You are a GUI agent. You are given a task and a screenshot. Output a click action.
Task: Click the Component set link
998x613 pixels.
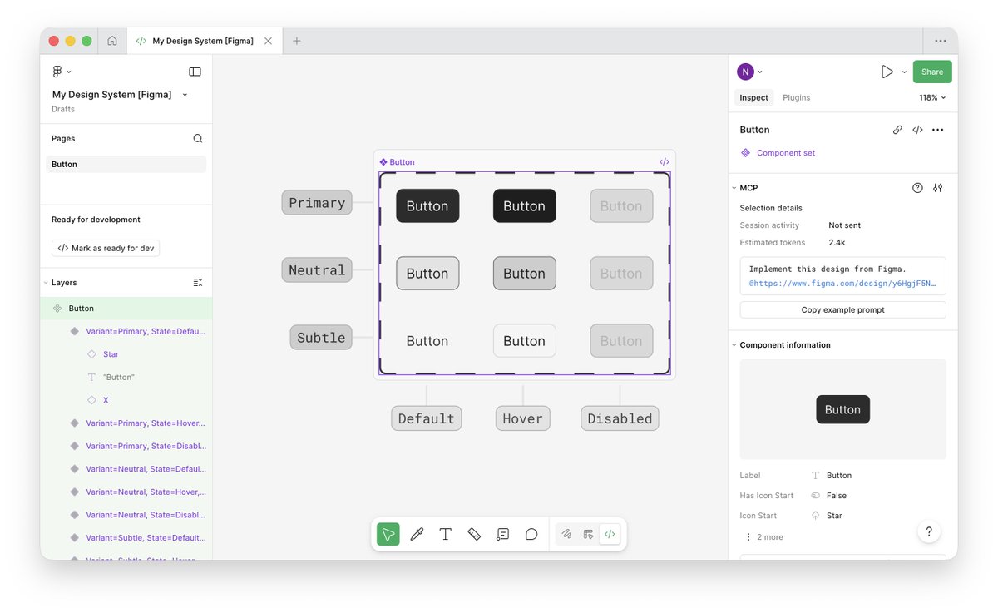[x=786, y=153]
